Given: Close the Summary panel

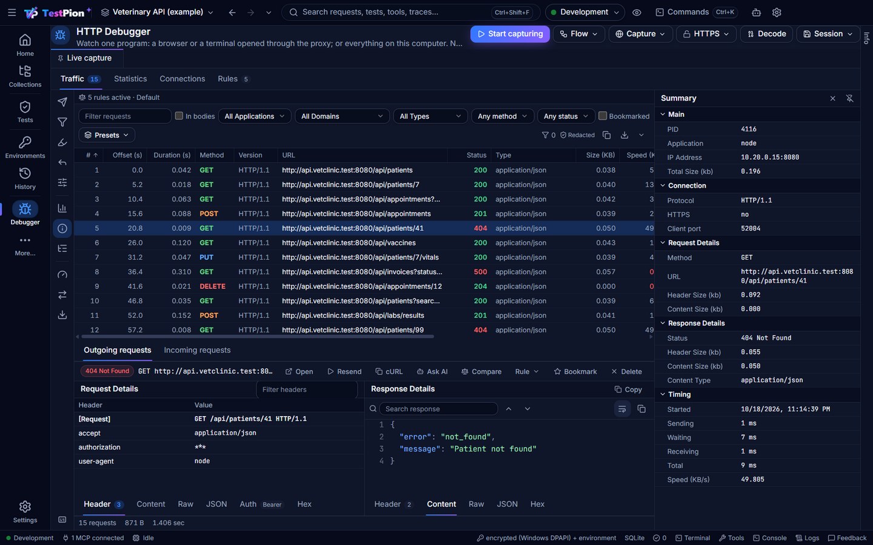Looking at the screenshot, I should [x=832, y=98].
